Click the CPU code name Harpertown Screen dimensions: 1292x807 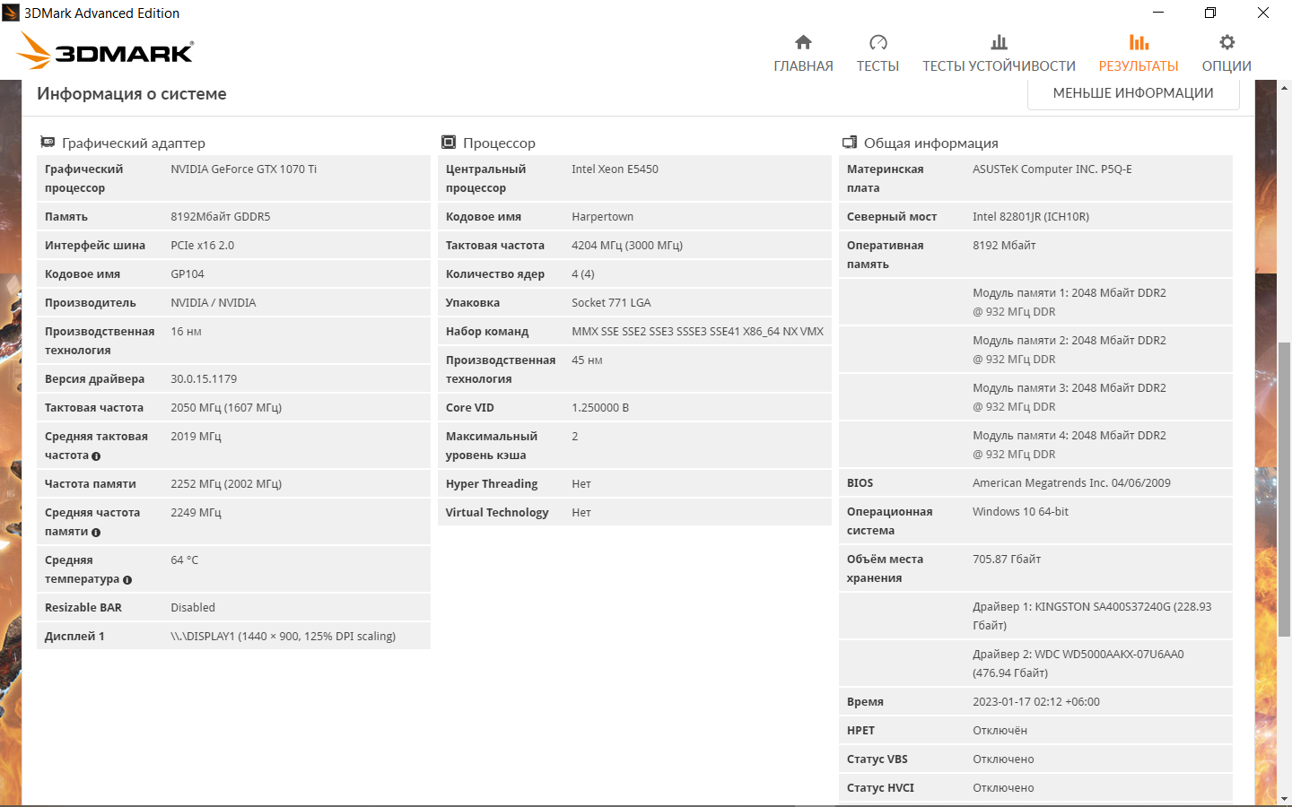tap(603, 217)
